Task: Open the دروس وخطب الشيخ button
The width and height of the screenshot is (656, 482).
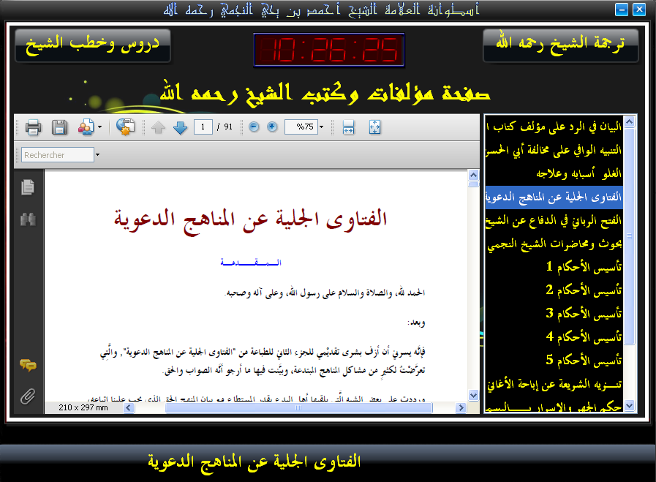Action: tap(93, 45)
